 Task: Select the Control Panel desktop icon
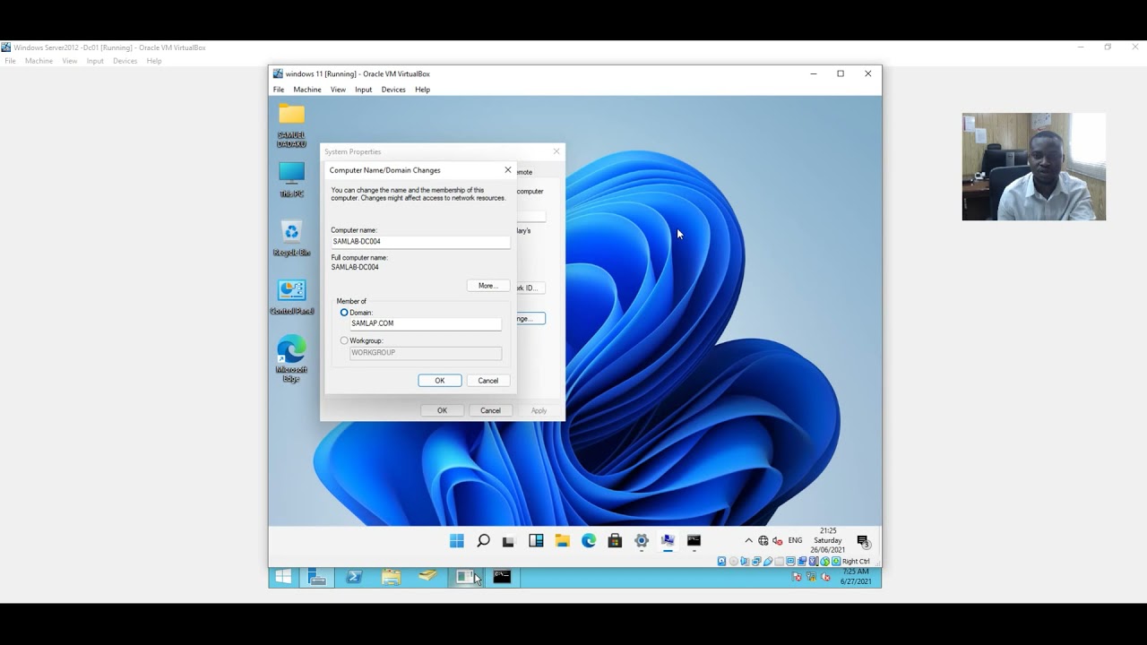(x=291, y=297)
